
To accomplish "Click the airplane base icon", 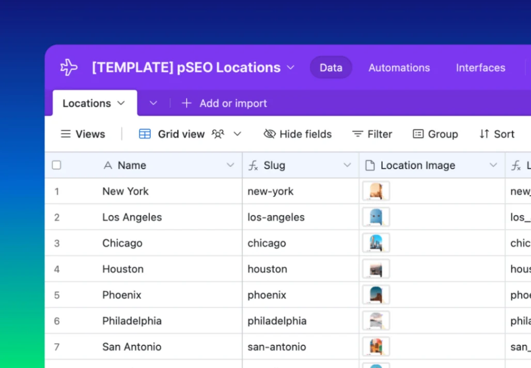I will 69,68.
